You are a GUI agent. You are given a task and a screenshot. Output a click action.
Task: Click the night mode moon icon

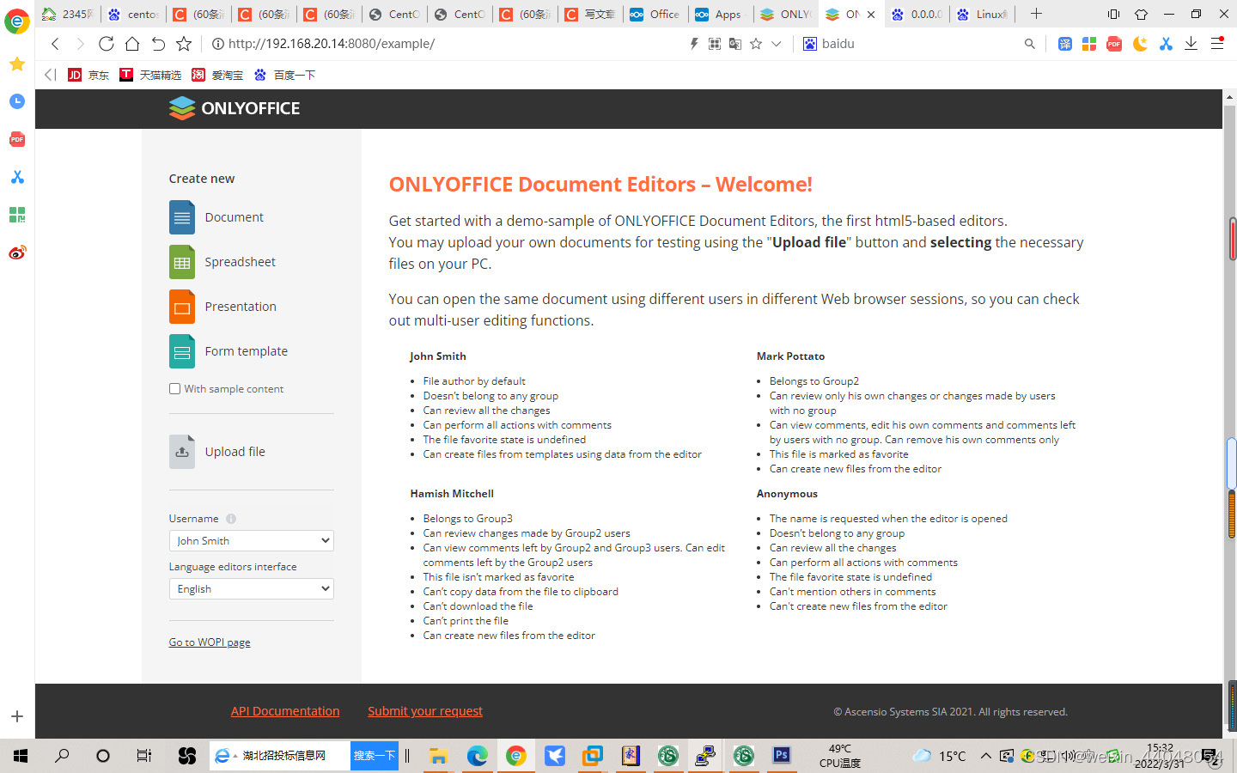coord(1140,44)
